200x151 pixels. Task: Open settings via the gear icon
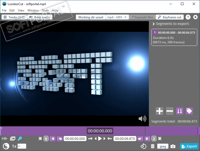195,17
